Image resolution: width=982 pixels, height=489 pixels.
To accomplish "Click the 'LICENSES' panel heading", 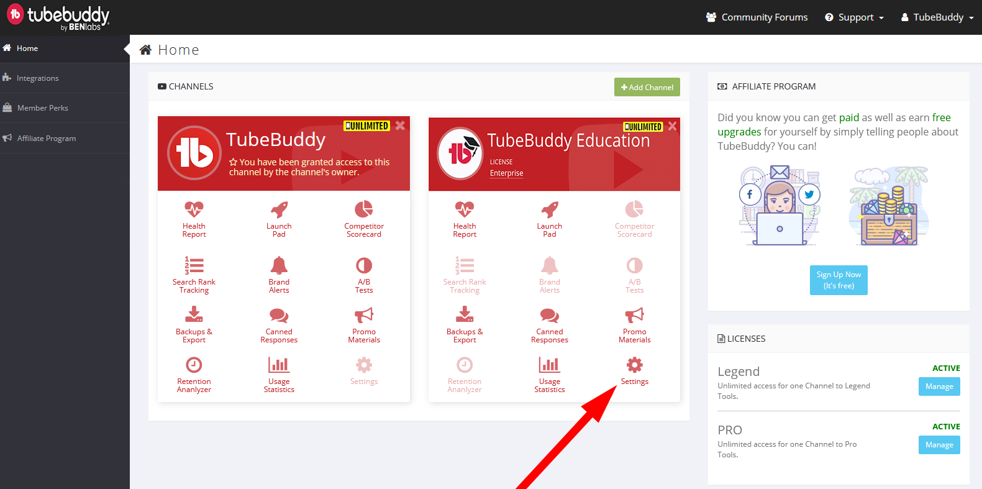I will coord(746,339).
